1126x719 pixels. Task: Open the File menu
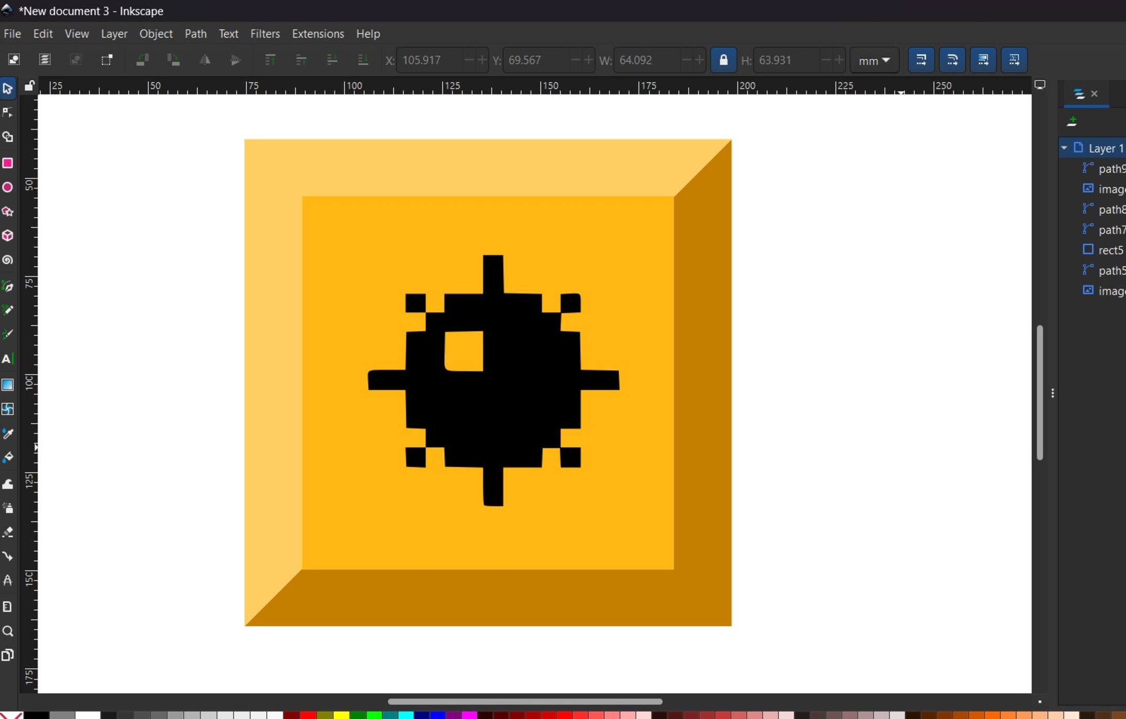click(12, 34)
